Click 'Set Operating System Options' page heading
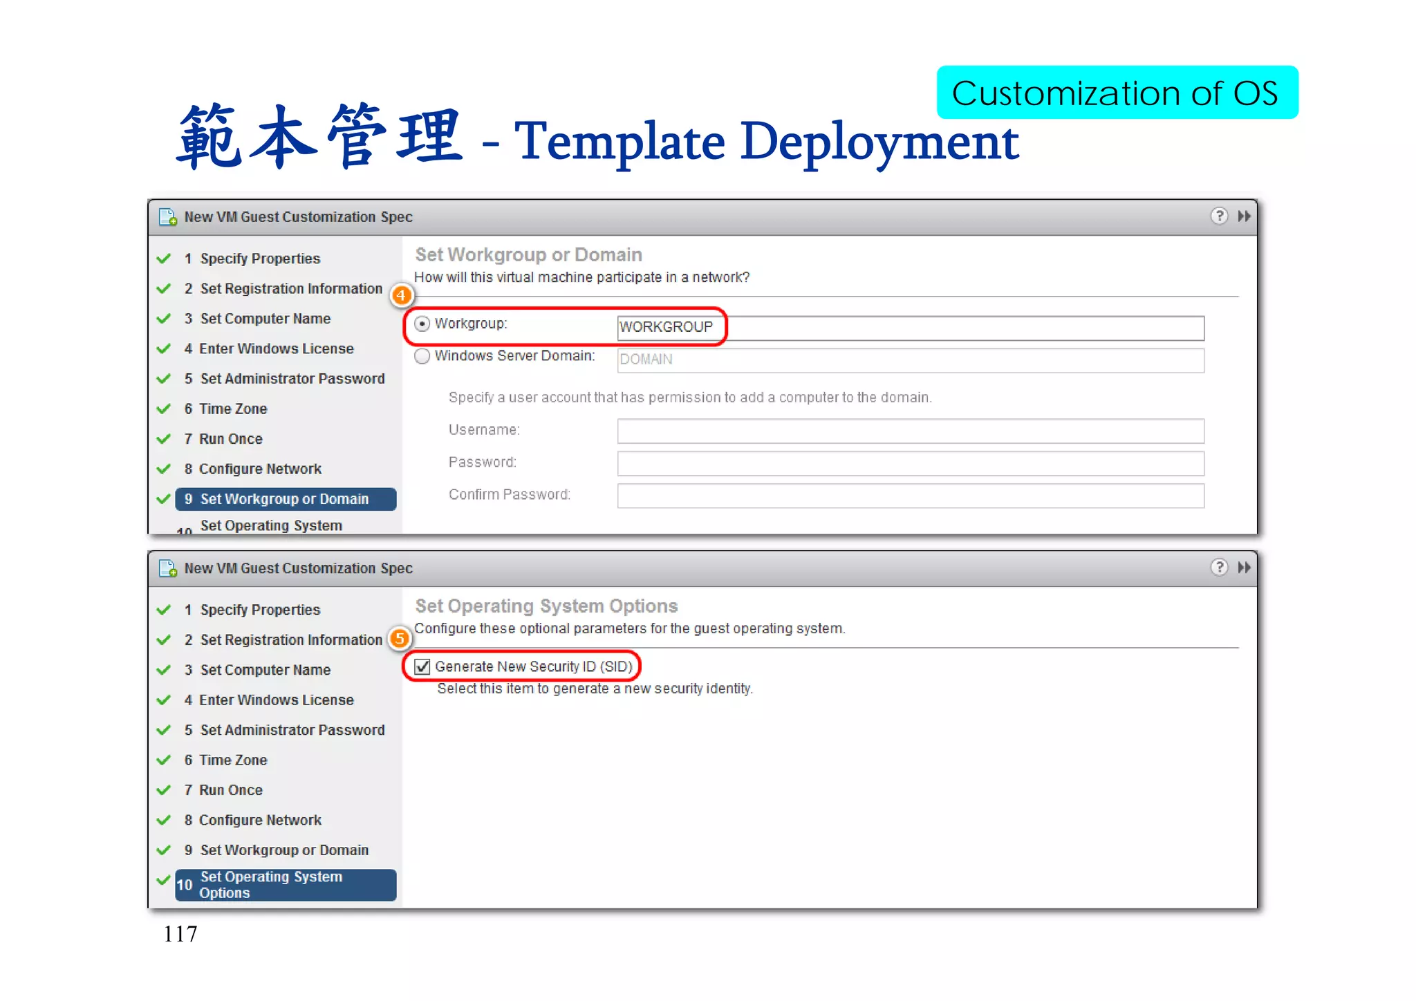Screen dimensions: 1416x1001 [x=546, y=606]
